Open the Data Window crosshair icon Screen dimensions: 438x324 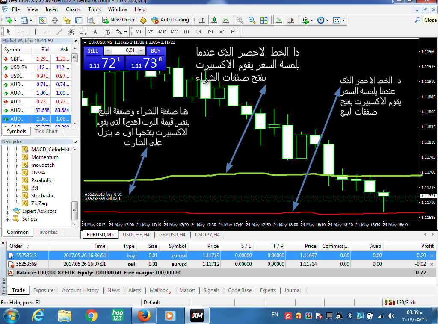(55, 20)
